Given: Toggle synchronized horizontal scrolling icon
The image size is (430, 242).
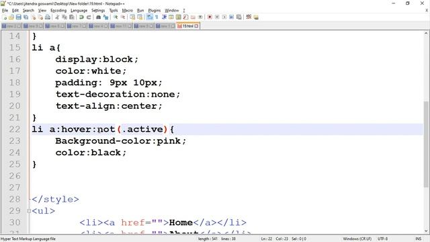Looking at the screenshot, I should click(x=140, y=17).
